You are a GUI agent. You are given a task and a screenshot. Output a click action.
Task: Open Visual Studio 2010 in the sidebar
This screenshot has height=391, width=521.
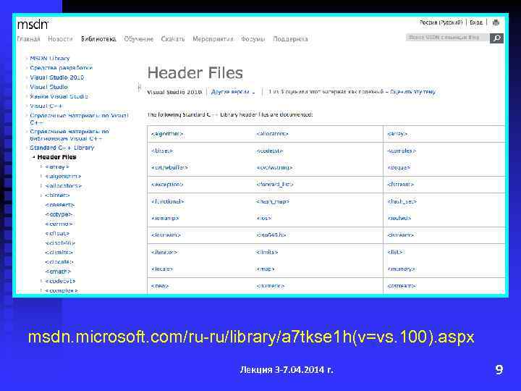pyautogui.click(x=57, y=77)
